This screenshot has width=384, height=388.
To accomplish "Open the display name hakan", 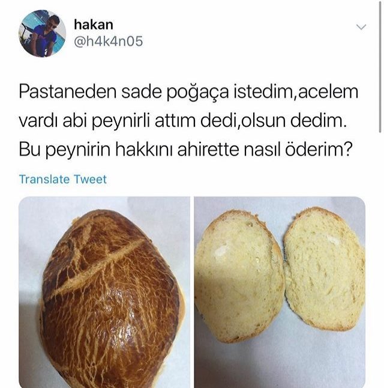I will pyautogui.click(x=94, y=25).
